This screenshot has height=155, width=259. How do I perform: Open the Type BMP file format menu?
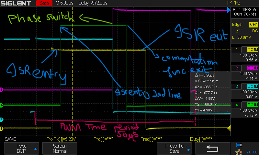22,149
